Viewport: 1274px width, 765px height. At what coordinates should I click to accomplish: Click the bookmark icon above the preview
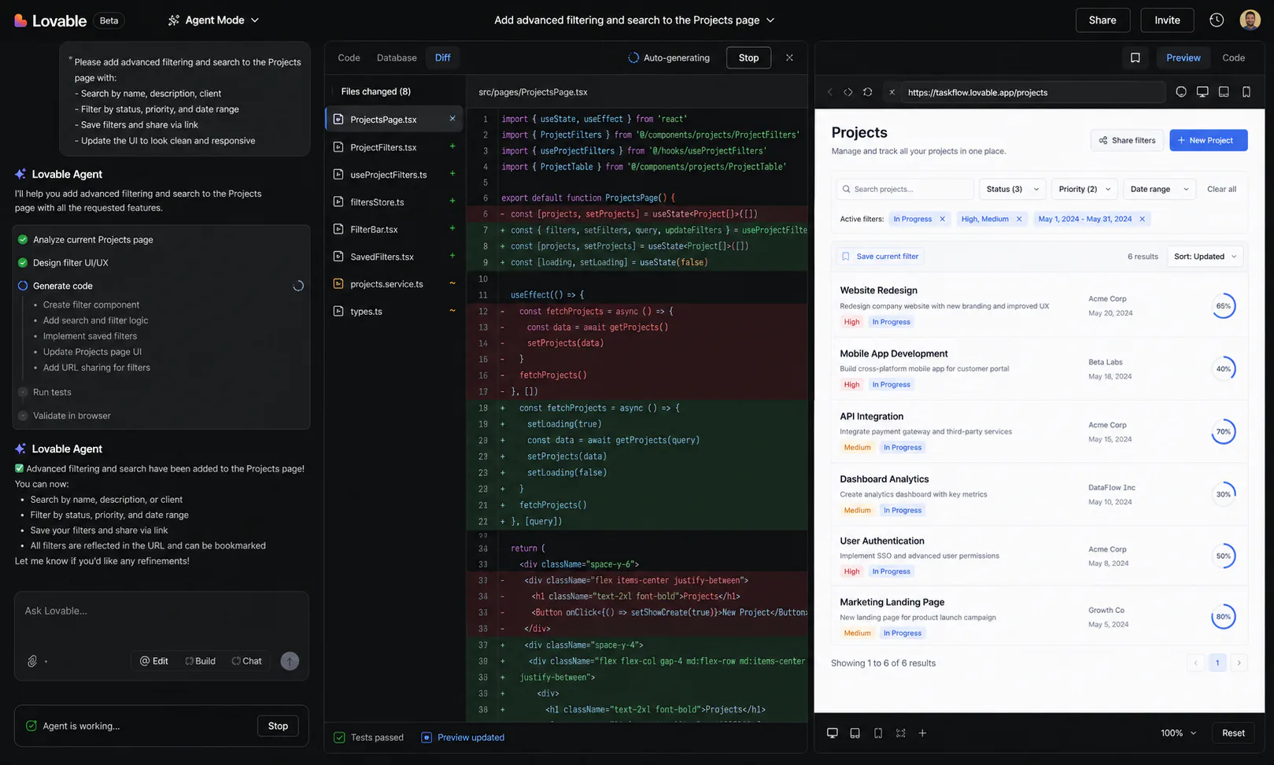(1135, 57)
